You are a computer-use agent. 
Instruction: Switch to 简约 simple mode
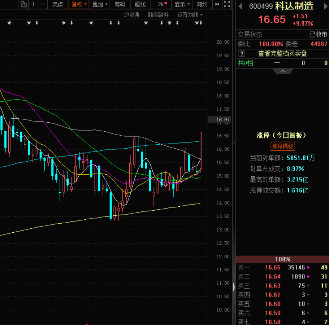point(202,4)
